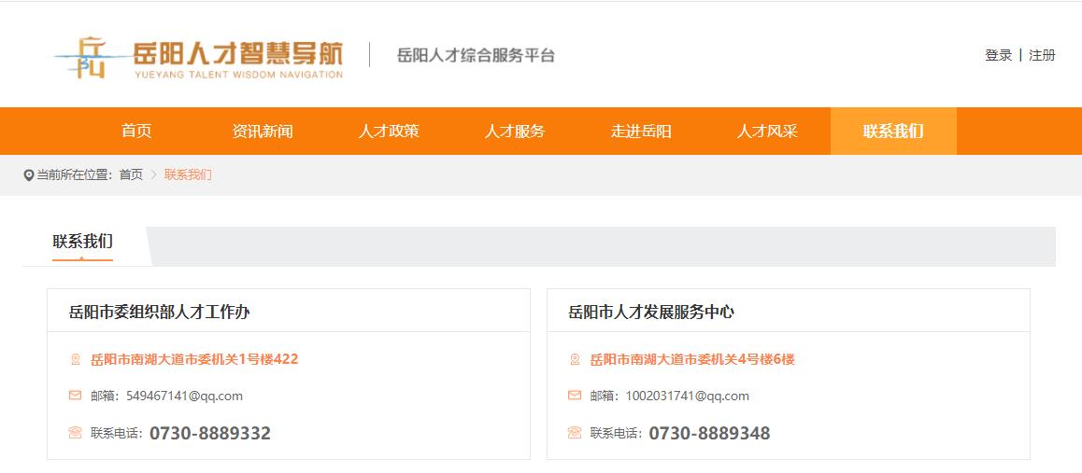
Task: Select the active 联系我们 nav item
Action: pos(893,131)
